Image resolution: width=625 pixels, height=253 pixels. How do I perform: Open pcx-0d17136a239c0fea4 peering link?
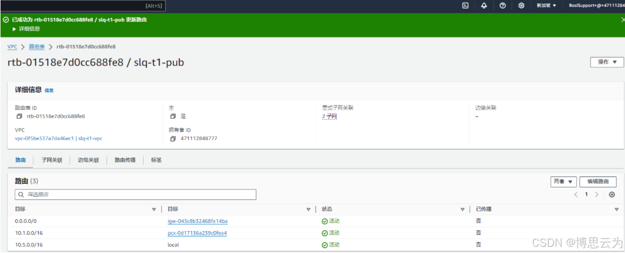click(x=198, y=233)
